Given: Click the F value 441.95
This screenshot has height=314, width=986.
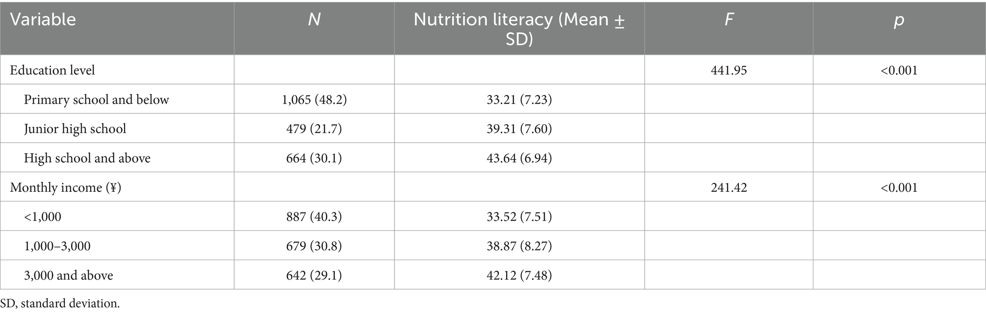Looking at the screenshot, I should 728,70.
